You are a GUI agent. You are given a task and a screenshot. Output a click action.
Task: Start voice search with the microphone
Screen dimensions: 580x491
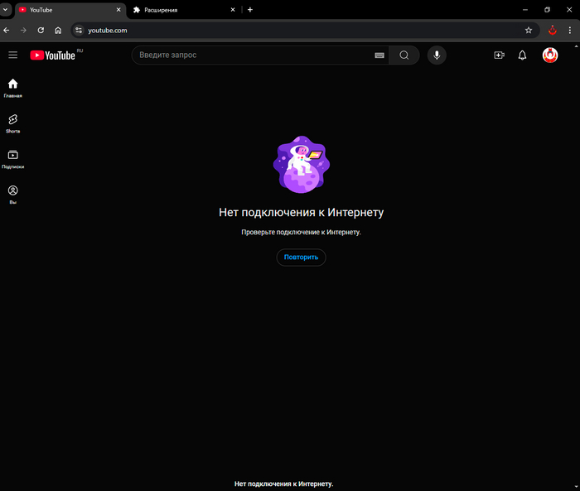pos(437,55)
